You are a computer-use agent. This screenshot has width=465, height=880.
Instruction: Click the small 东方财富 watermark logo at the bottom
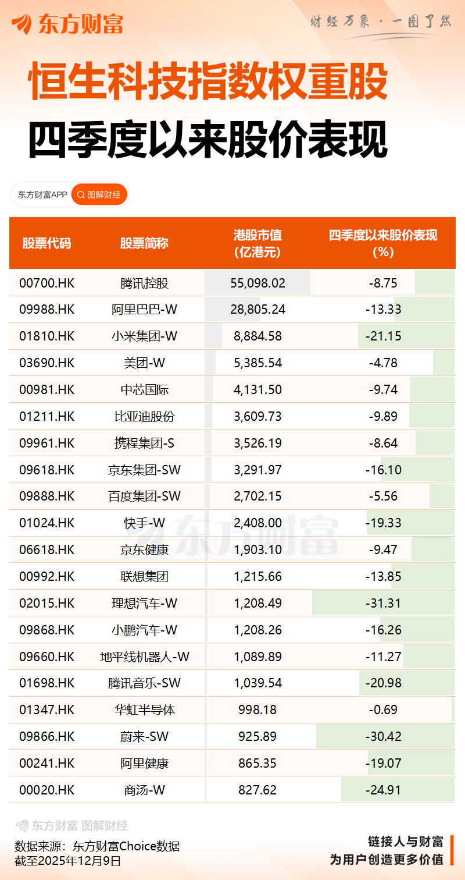point(22,825)
